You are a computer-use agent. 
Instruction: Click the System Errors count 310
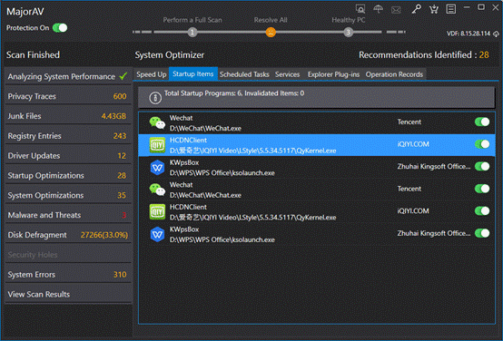[x=120, y=275]
